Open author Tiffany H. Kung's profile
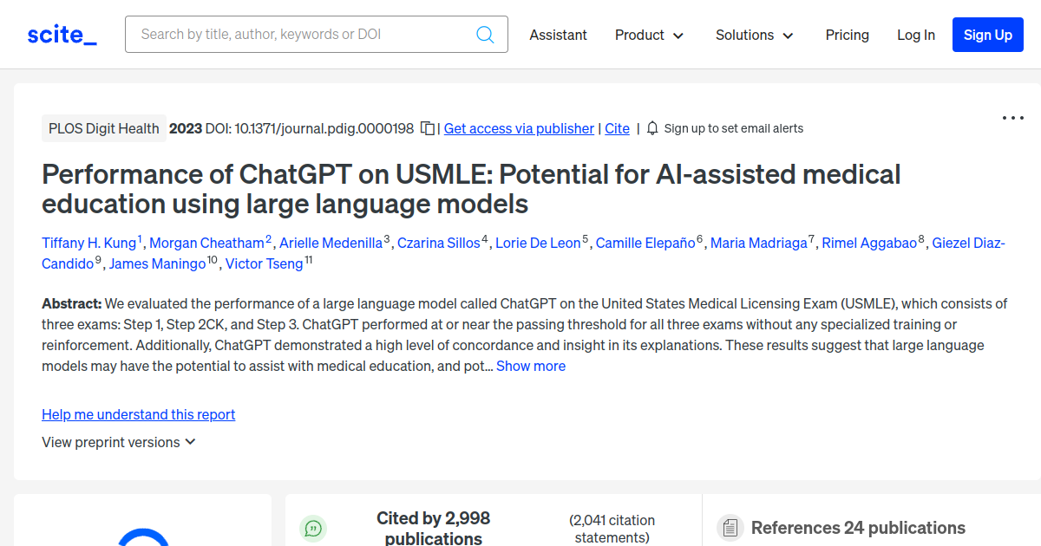This screenshot has height=546, width=1041. [x=89, y=243]
